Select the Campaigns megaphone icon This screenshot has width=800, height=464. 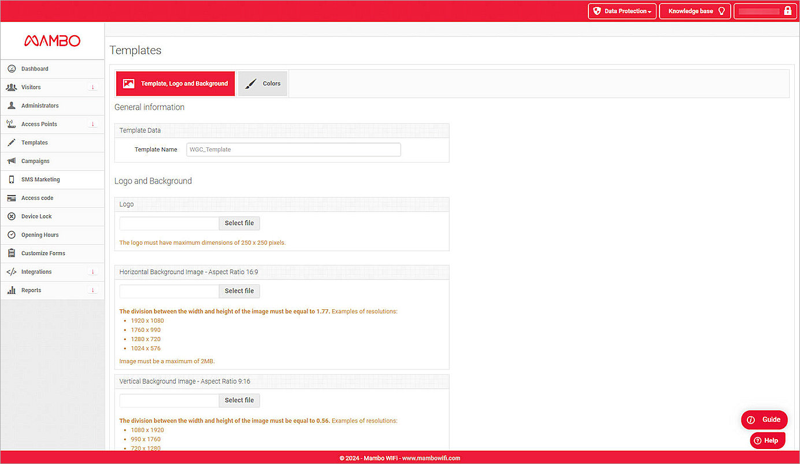pos(12,161)
